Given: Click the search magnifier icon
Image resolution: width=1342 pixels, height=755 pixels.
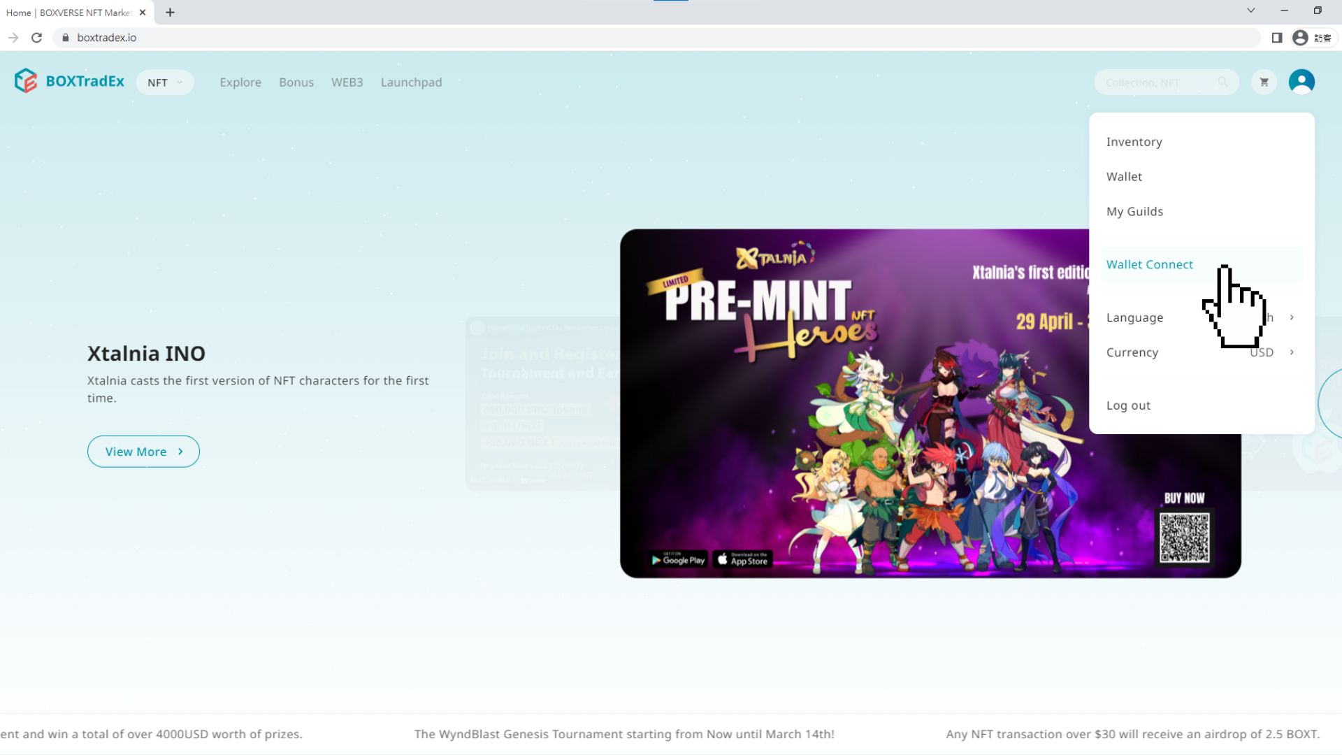Looking at the screenshot, I should 1222,82.
